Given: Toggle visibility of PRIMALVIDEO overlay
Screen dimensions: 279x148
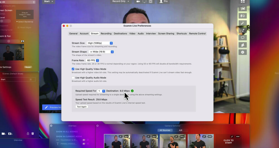Looking at the screenshot, I should tap(84, 144).
